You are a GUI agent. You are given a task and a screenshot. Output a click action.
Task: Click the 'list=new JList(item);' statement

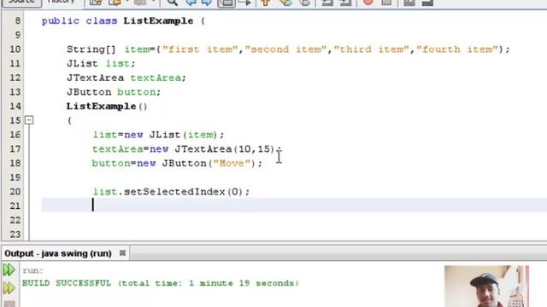[158, 135]
